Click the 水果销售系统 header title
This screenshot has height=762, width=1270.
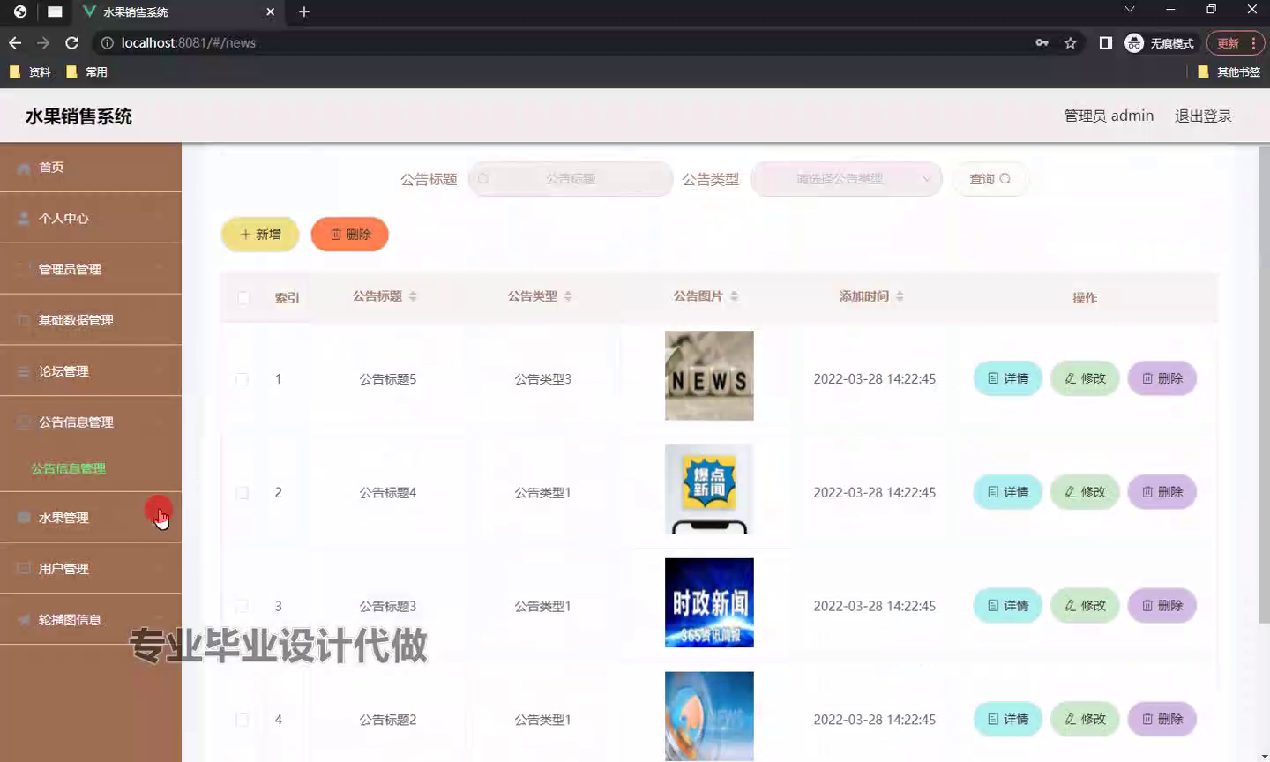point(78,116)
